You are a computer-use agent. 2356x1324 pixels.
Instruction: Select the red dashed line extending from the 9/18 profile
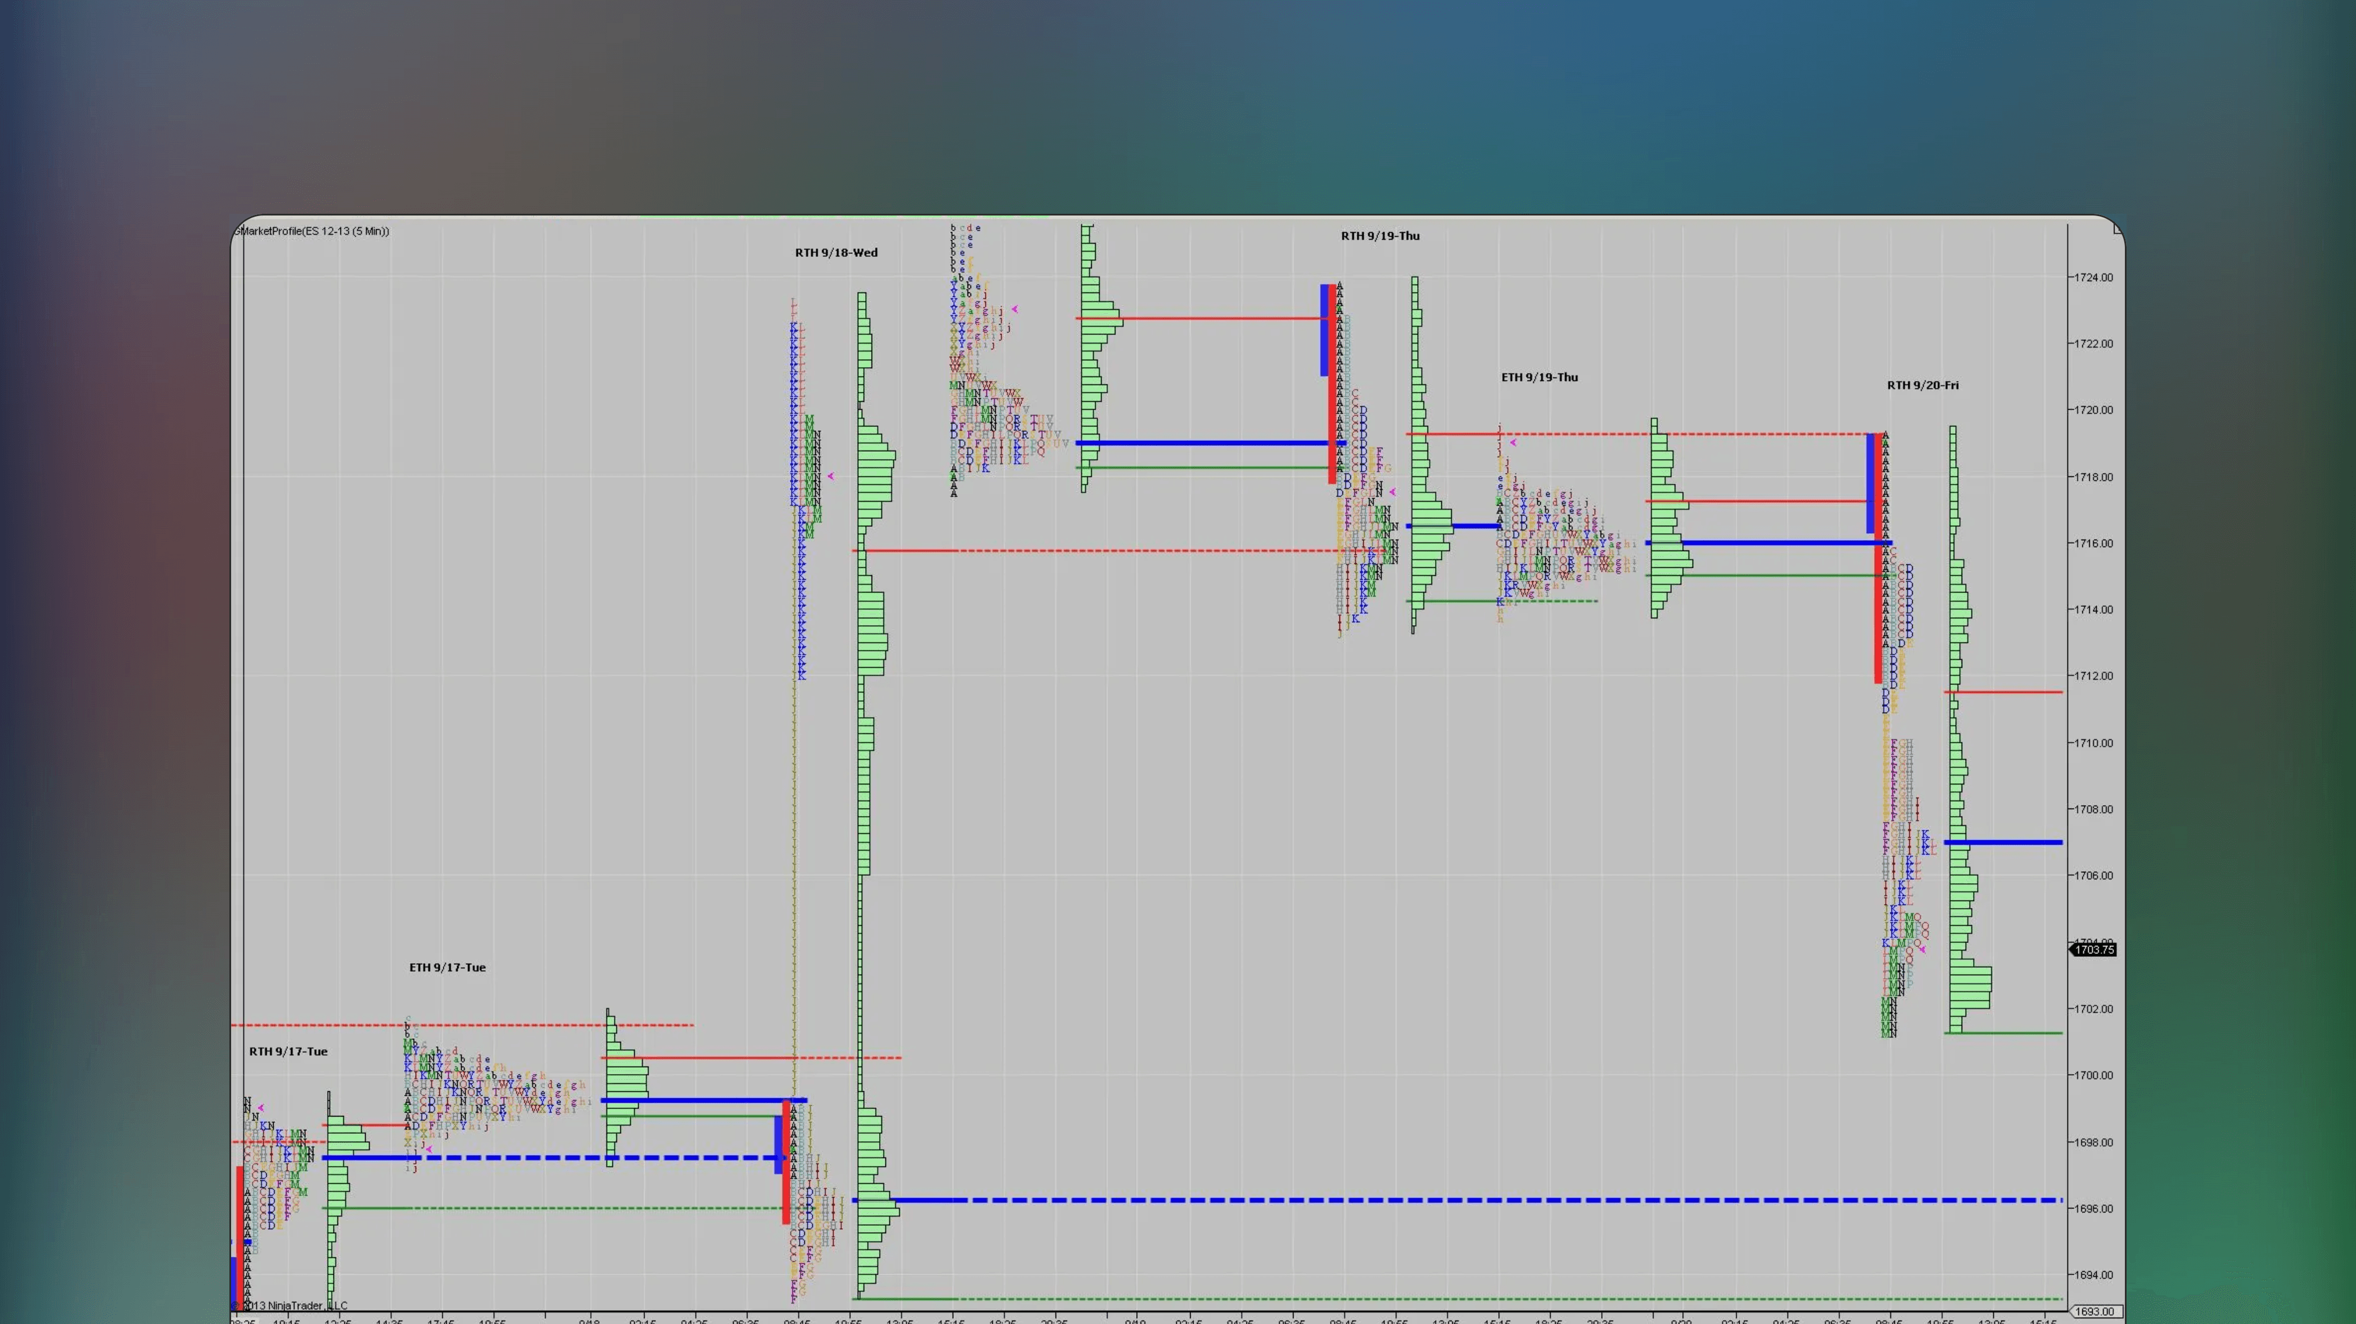[1098, 551]
